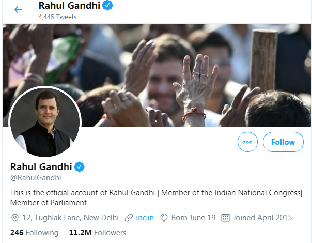Click the chain link icon beside inc.in

click(x=129, y=218)
